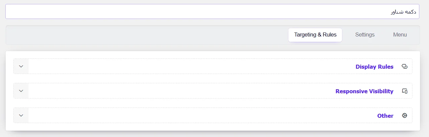Screen dimensions: 429x137
Task: Select the Targeting & Rules tab
Action: pos(315,34)
